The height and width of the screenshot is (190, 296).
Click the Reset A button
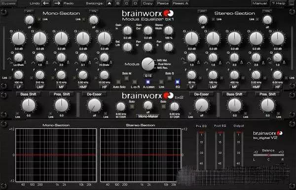tap(181, 3)
